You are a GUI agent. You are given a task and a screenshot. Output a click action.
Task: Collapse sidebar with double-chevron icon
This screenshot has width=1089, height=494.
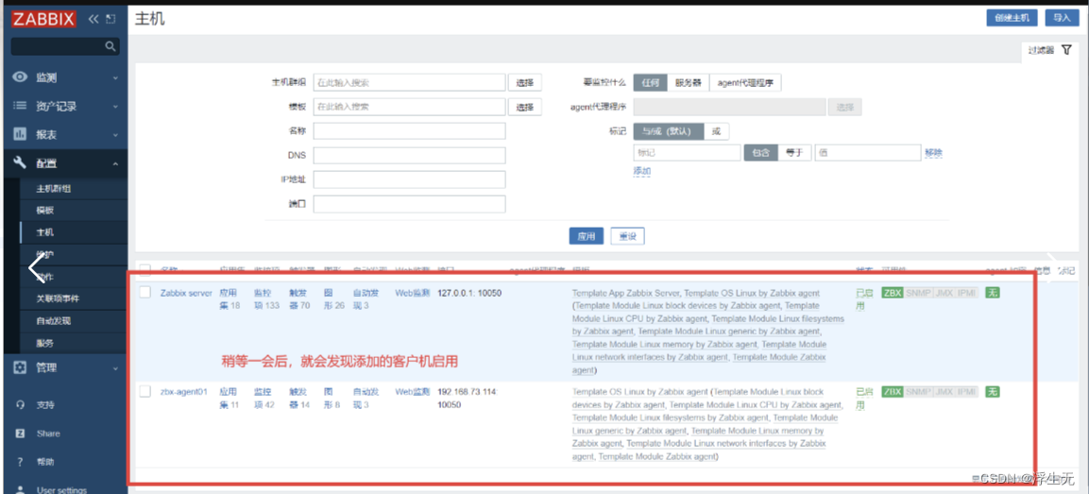[x=94, y=20]
